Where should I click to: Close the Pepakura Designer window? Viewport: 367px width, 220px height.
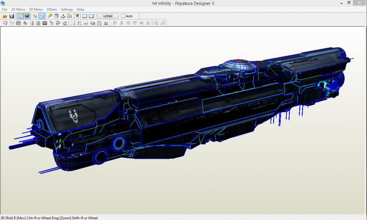coord(359,3)
